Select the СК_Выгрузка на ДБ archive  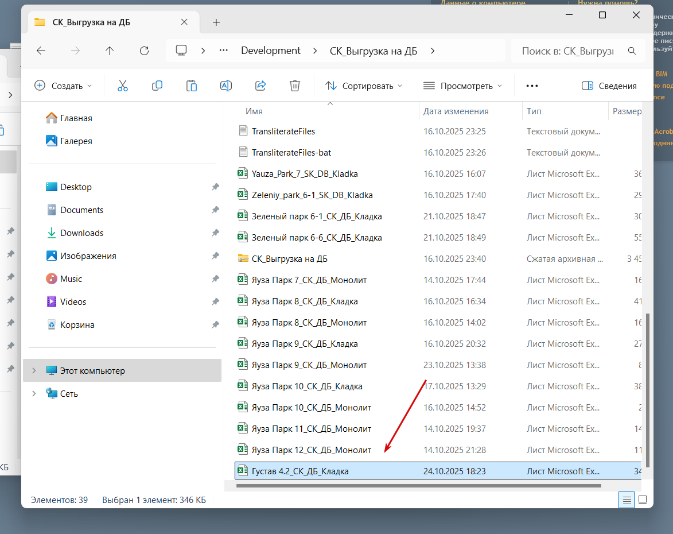tap(438, 259)
